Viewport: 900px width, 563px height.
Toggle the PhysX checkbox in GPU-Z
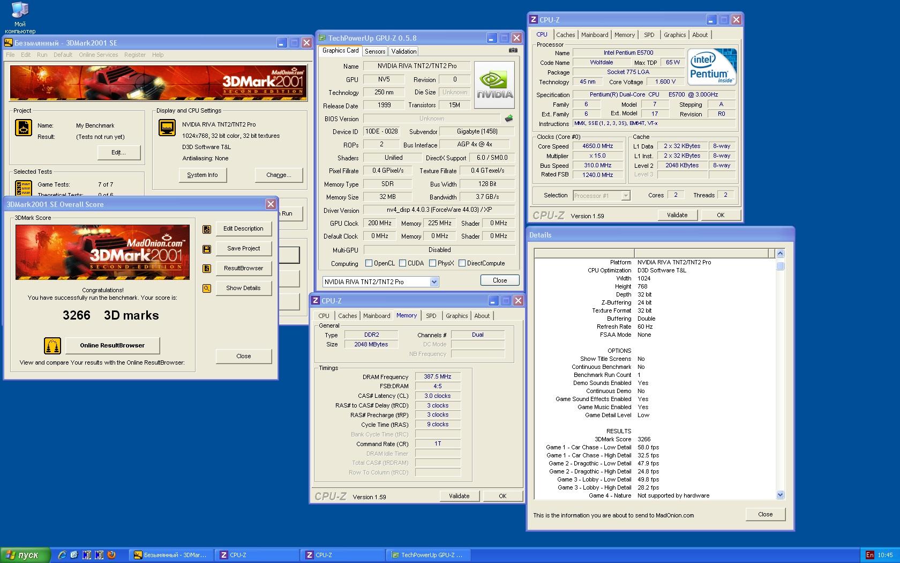pos(432,263)
